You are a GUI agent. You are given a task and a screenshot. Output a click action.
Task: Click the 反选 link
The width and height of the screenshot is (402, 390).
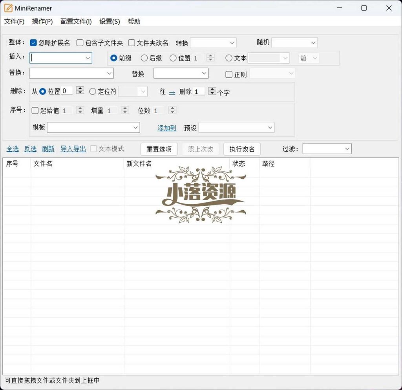30,149
